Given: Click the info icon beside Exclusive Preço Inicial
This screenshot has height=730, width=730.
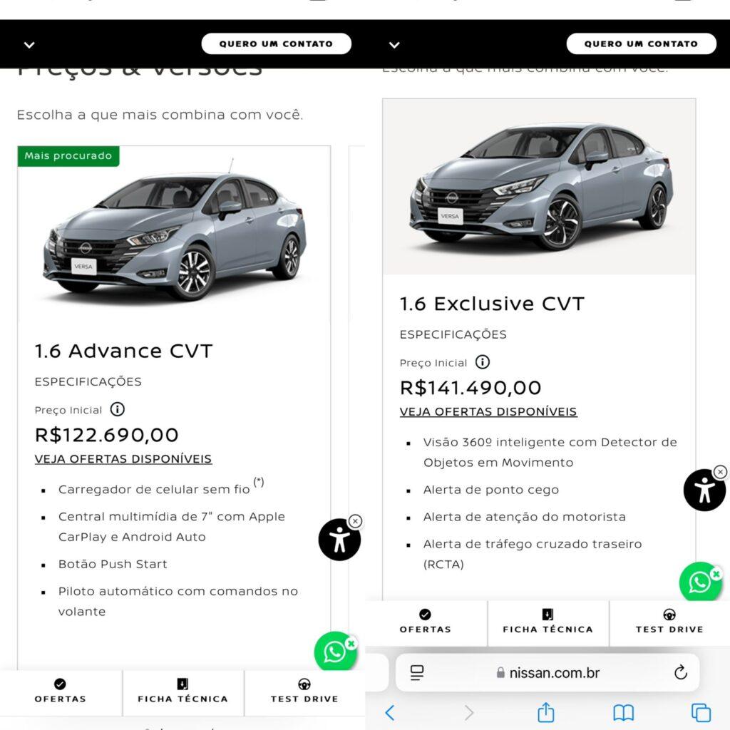Looking at the screenshot, I should 483,362.
